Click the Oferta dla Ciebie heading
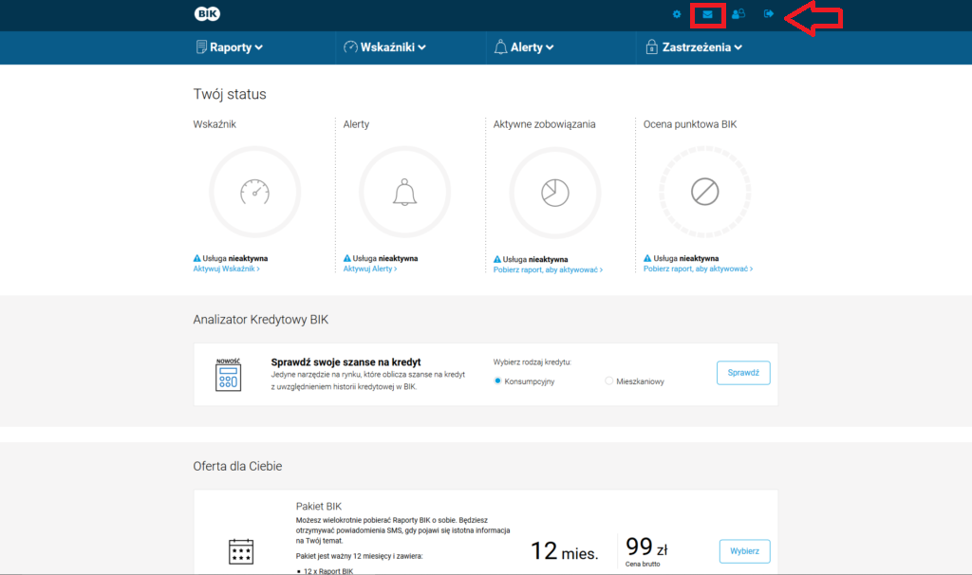This screenshot has width=972, height=575. click(237, 467)
